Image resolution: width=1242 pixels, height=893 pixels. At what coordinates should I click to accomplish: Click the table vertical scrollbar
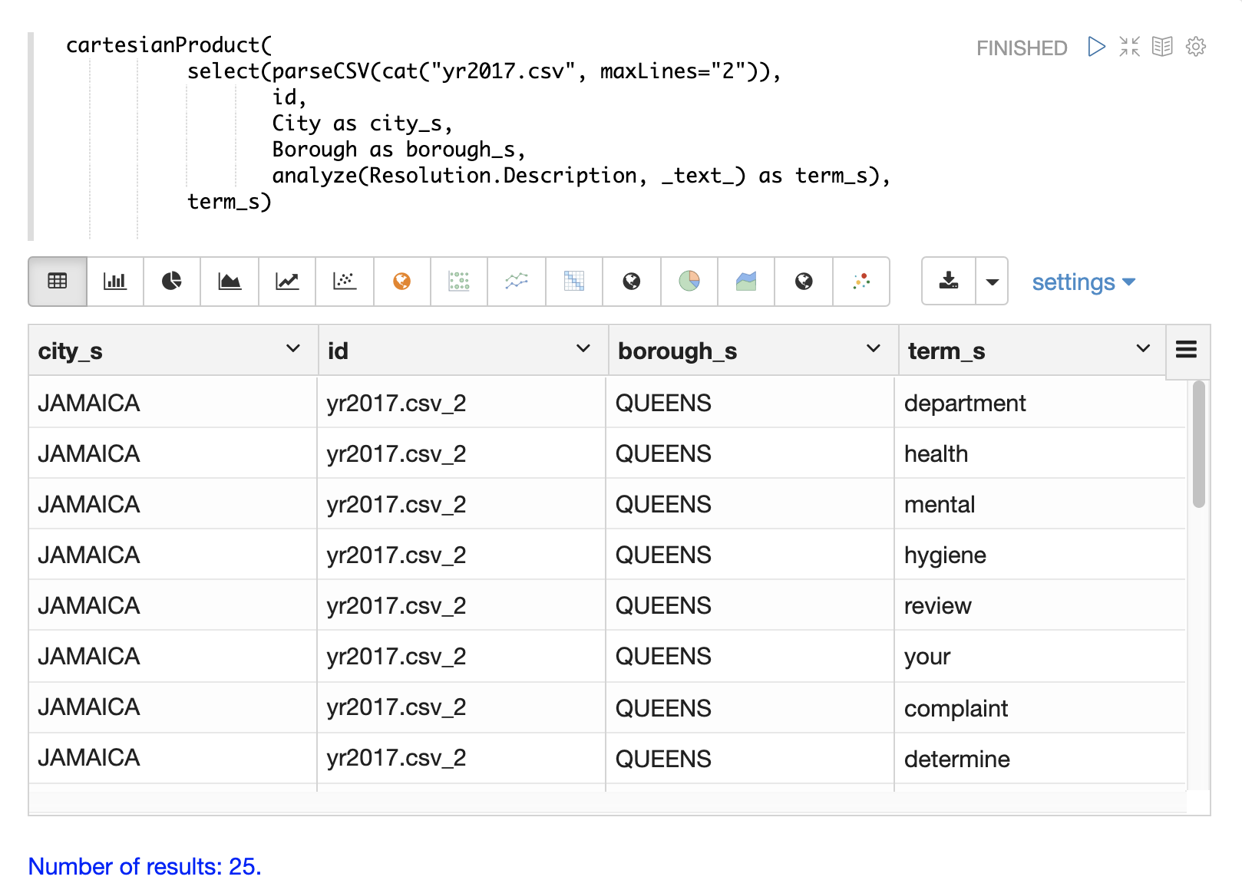(x=1198, y=445)
